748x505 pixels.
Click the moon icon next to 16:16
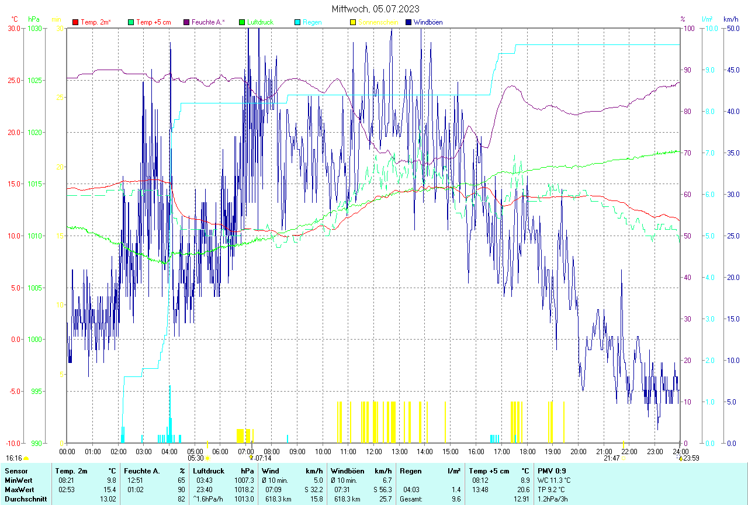coord(26,458)
